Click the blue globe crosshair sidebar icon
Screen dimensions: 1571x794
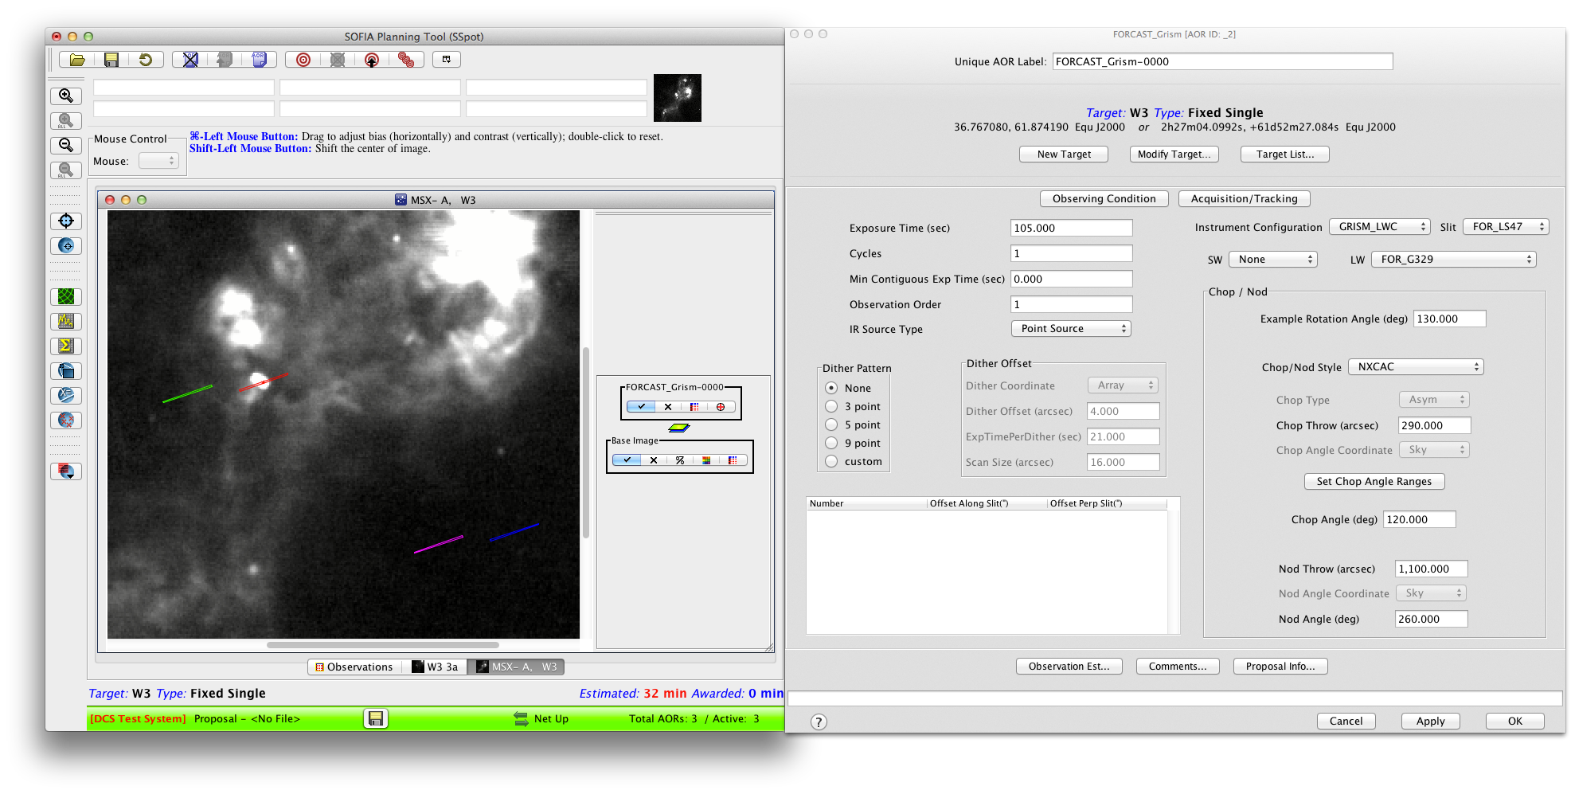(66, 246)
